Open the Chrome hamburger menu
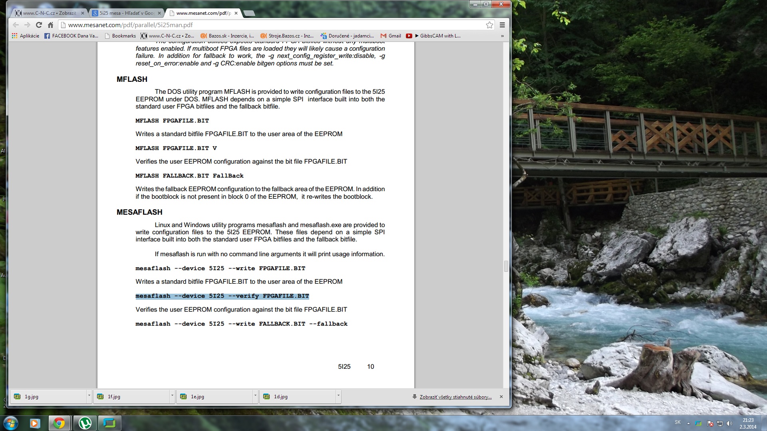This screenshot has height=431, width=767. pyautogui.click(x=502, y=25)
